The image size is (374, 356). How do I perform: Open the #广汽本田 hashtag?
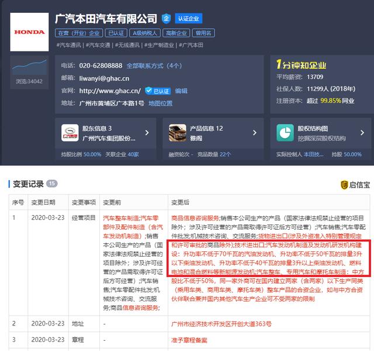click(191, 45)
